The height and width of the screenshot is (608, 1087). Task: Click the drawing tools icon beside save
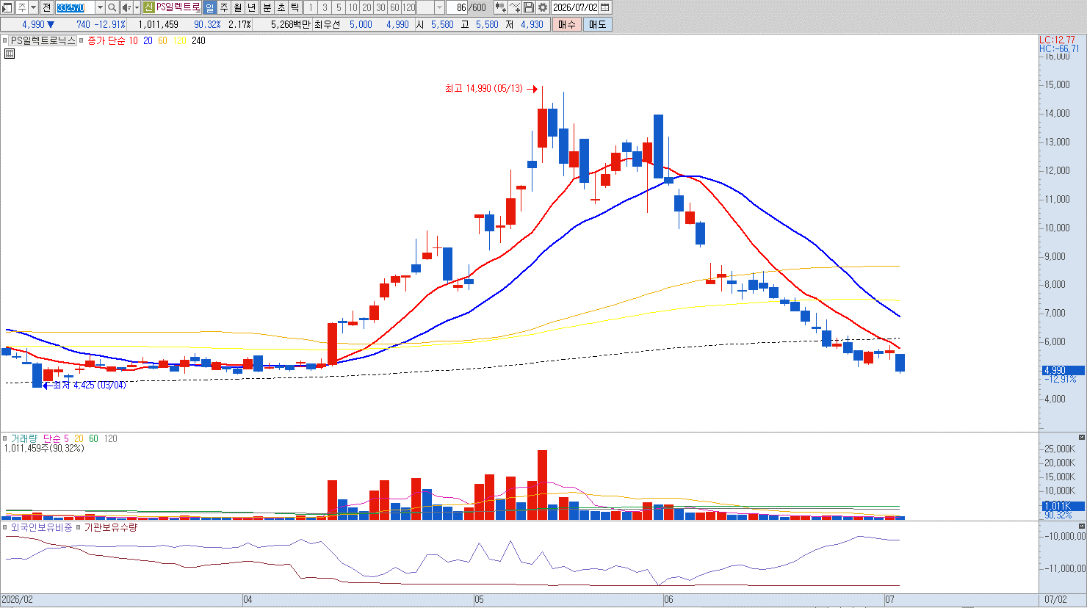[515, 7]
